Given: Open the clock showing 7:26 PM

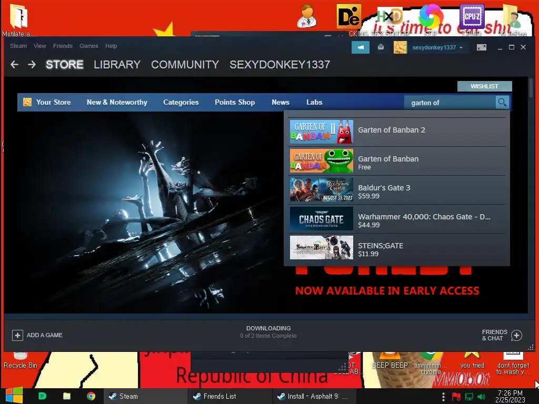Looking at the screenshot, I should pos(510,396).
